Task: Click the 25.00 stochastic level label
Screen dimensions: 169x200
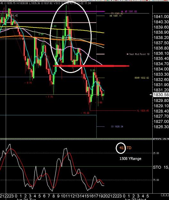Action: (x=156, y=153)
